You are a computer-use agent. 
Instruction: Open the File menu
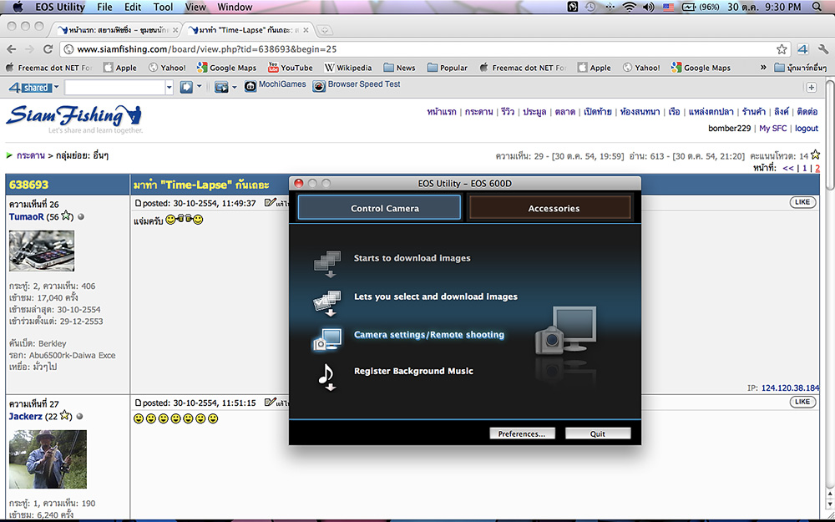coord(104,7)
